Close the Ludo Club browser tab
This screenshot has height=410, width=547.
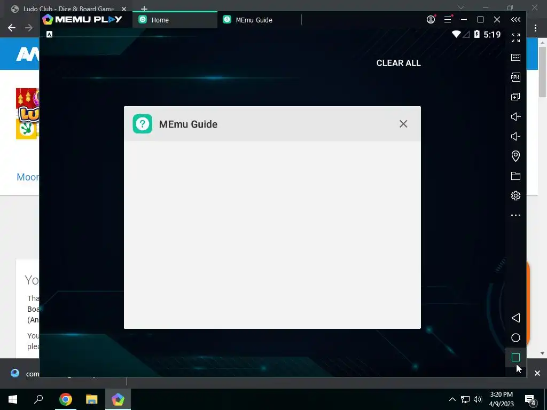coord(124,9)
